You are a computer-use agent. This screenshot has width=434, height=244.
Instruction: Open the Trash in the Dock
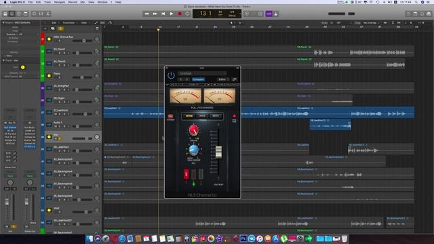click(344, 239)
